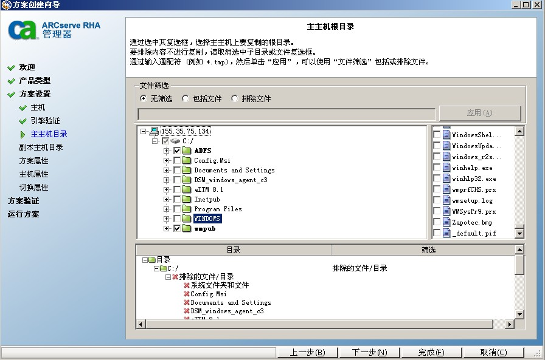Go to the 主主机目录 wizard step

[x=49, y=134]
